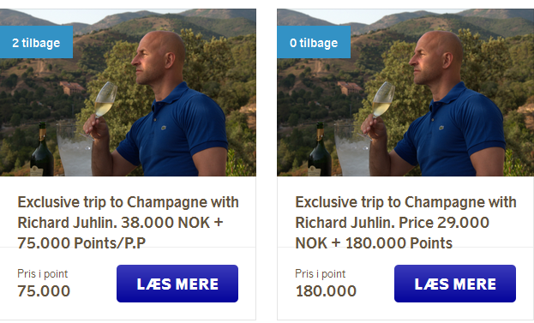The width and height of the screenshot is (534, 323).
Task: Click 'Pris i point' label above 75.000
Action: 43,273
